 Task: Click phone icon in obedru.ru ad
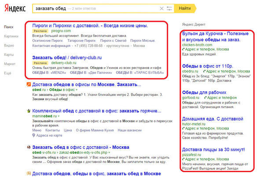[205, 71]
